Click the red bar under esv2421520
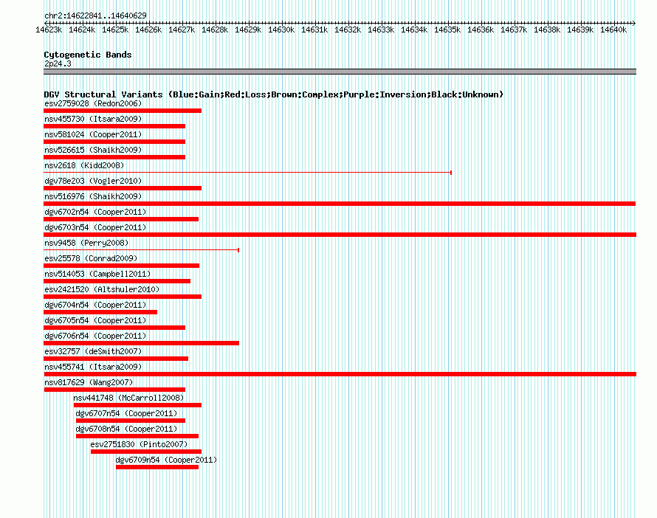The width and height of the screenshot is (657, 518). click(123, 297)
